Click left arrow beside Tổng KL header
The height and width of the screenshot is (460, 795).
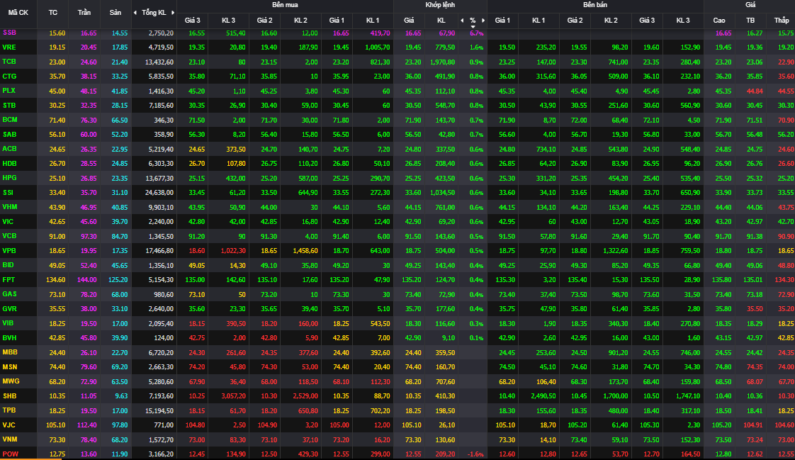coord(135,13)
